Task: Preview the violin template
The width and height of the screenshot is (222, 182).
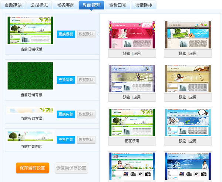Action: point(182,97)
